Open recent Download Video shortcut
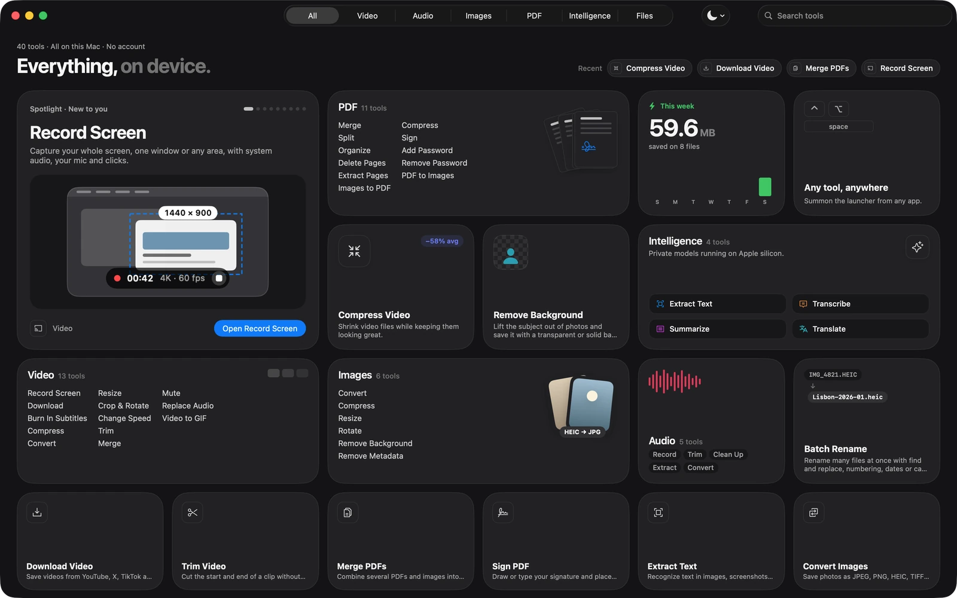The width and height of the screenshot is (957, 598). [739, 68]
